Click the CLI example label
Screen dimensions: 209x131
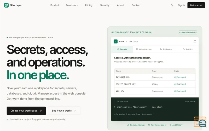190,101
